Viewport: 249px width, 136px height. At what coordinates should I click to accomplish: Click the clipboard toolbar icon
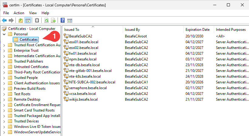pyautogui.click(x=37, y=20)
